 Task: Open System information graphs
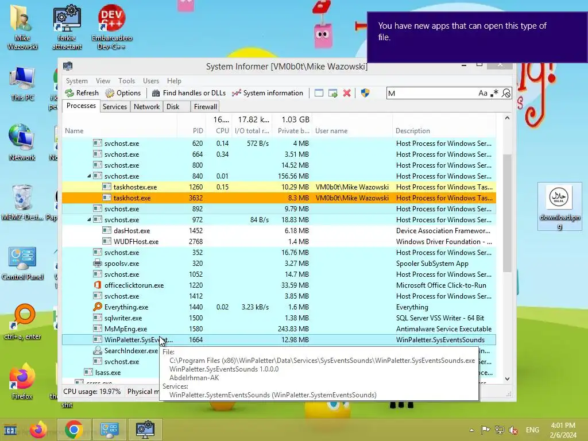(268, 93)
